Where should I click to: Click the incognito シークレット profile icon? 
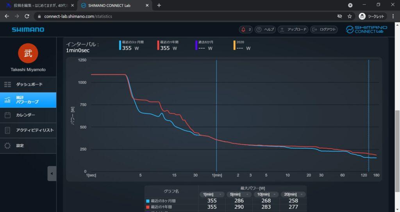tap(362, 16)
